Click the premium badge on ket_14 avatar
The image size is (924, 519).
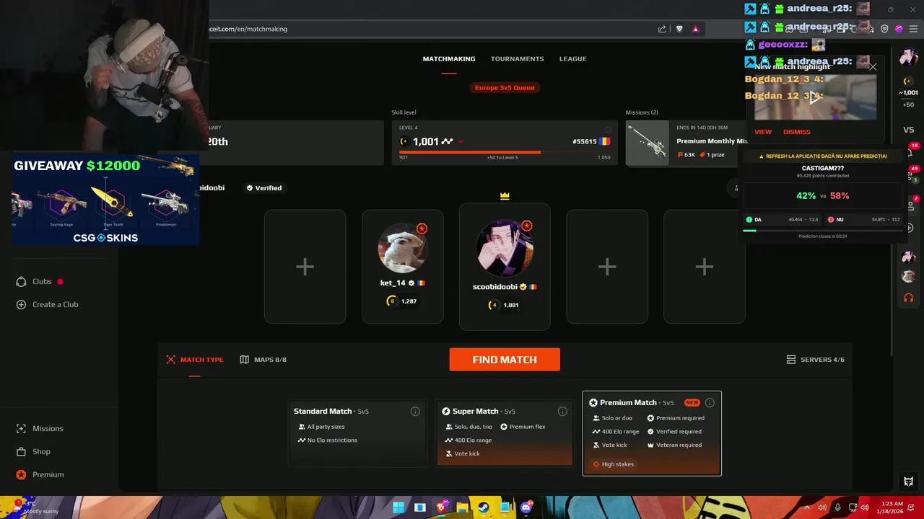tap(422, 229)
